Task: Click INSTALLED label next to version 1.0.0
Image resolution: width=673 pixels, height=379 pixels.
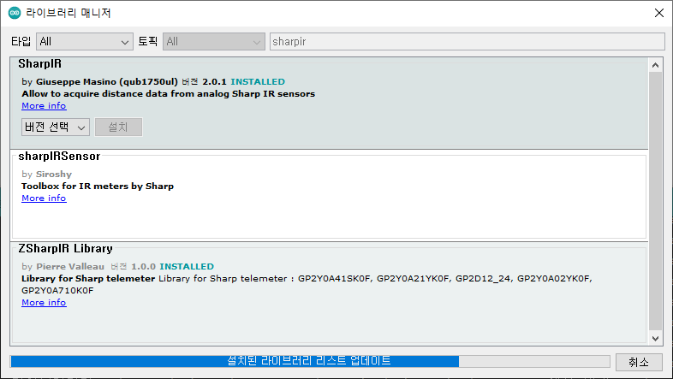Action: point(187,267)
